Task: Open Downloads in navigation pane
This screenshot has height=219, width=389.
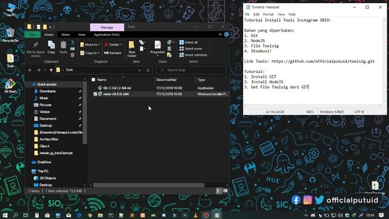Action: [x=47, y=91]
